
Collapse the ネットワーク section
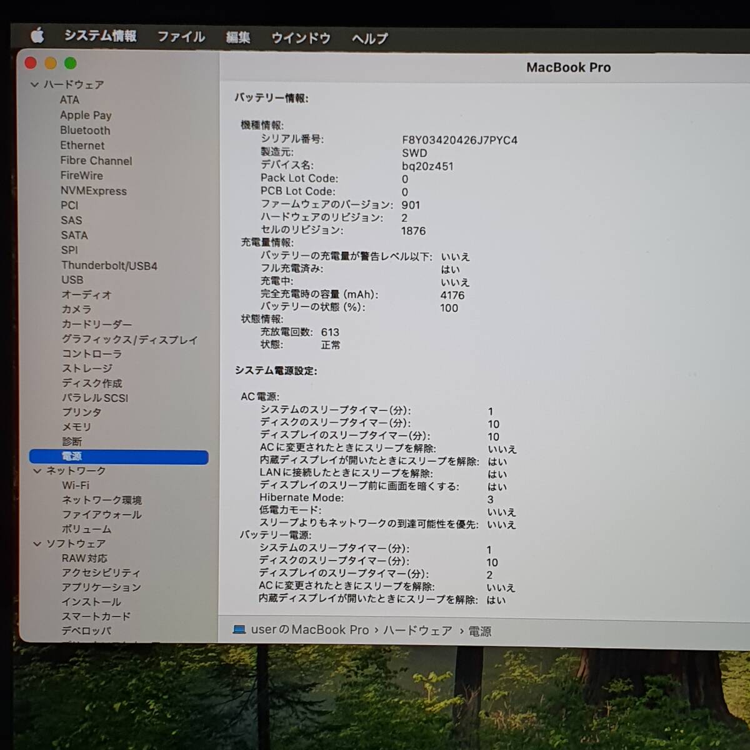pos(37,471)
